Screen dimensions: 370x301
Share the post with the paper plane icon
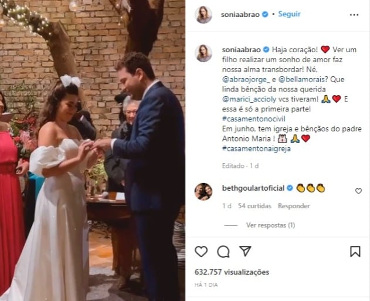(245, 251)
